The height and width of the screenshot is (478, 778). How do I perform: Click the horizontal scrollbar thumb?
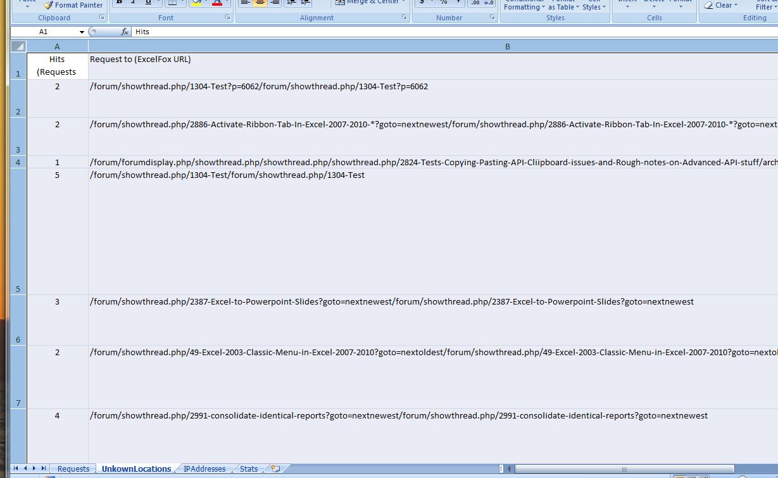click(625, 469)
